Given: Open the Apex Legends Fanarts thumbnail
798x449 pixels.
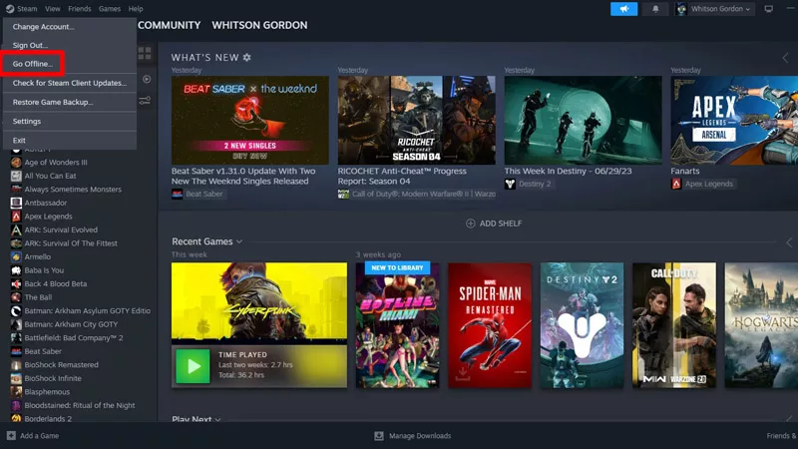Looking at the screenshot, I should pos(734,120).
